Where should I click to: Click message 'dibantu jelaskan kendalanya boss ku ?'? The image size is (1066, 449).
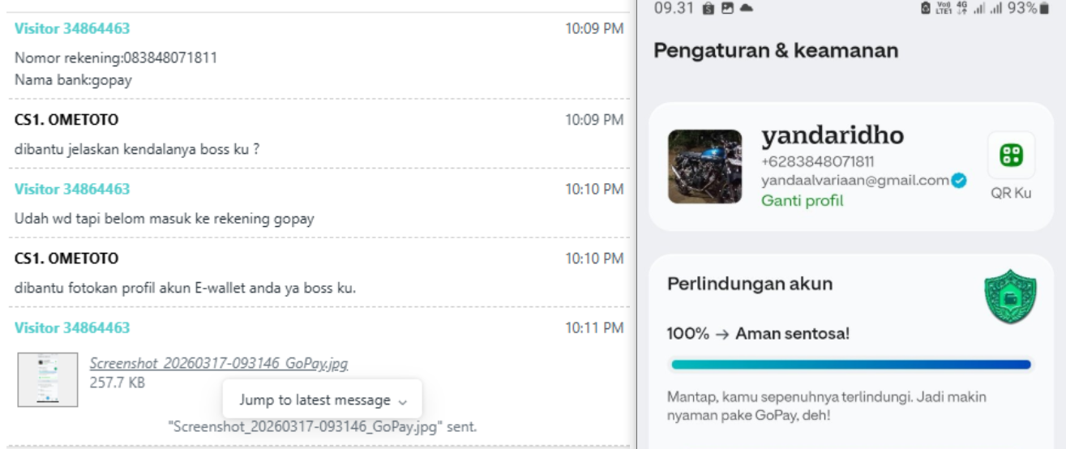[137, 150]
